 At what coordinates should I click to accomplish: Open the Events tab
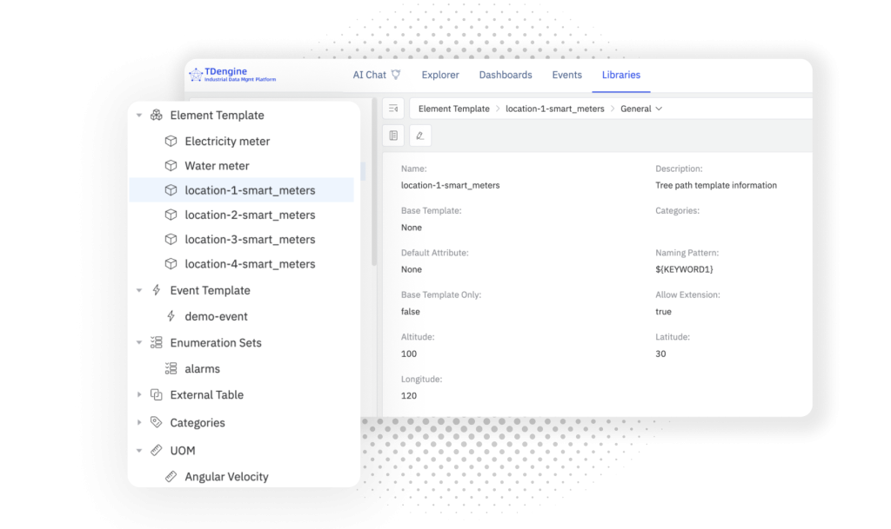click(566, 75)
